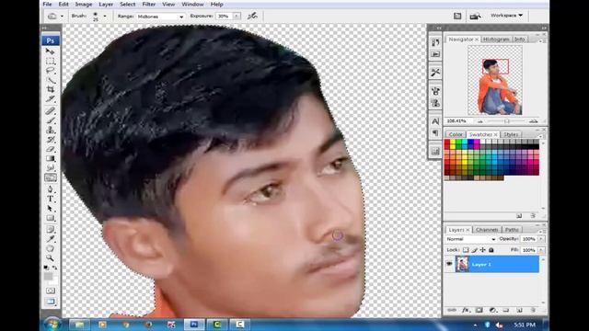Viewport: 589px width, 331px height.
Task: Select the Pen tool
Action: point(51,189)
